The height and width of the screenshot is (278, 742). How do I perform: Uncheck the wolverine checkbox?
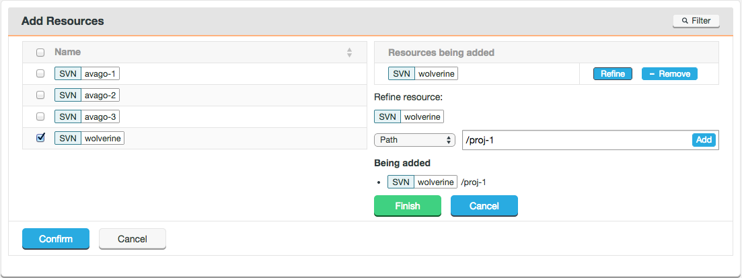click(x=40, y=138)
